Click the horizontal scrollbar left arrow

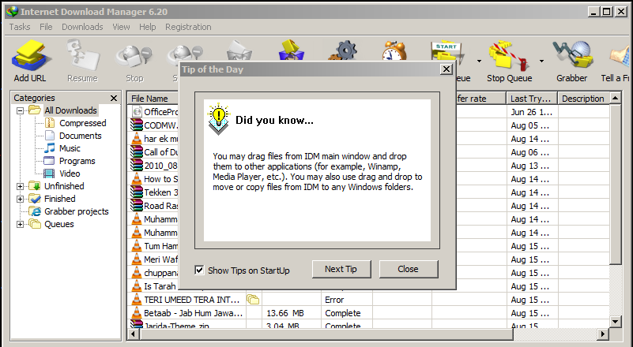(x=133, y=334)
